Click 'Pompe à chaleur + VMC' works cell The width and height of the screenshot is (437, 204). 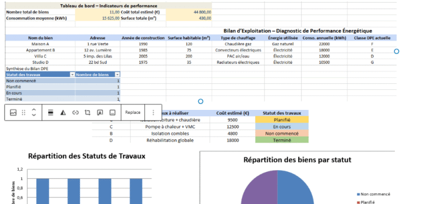(170, 127)
